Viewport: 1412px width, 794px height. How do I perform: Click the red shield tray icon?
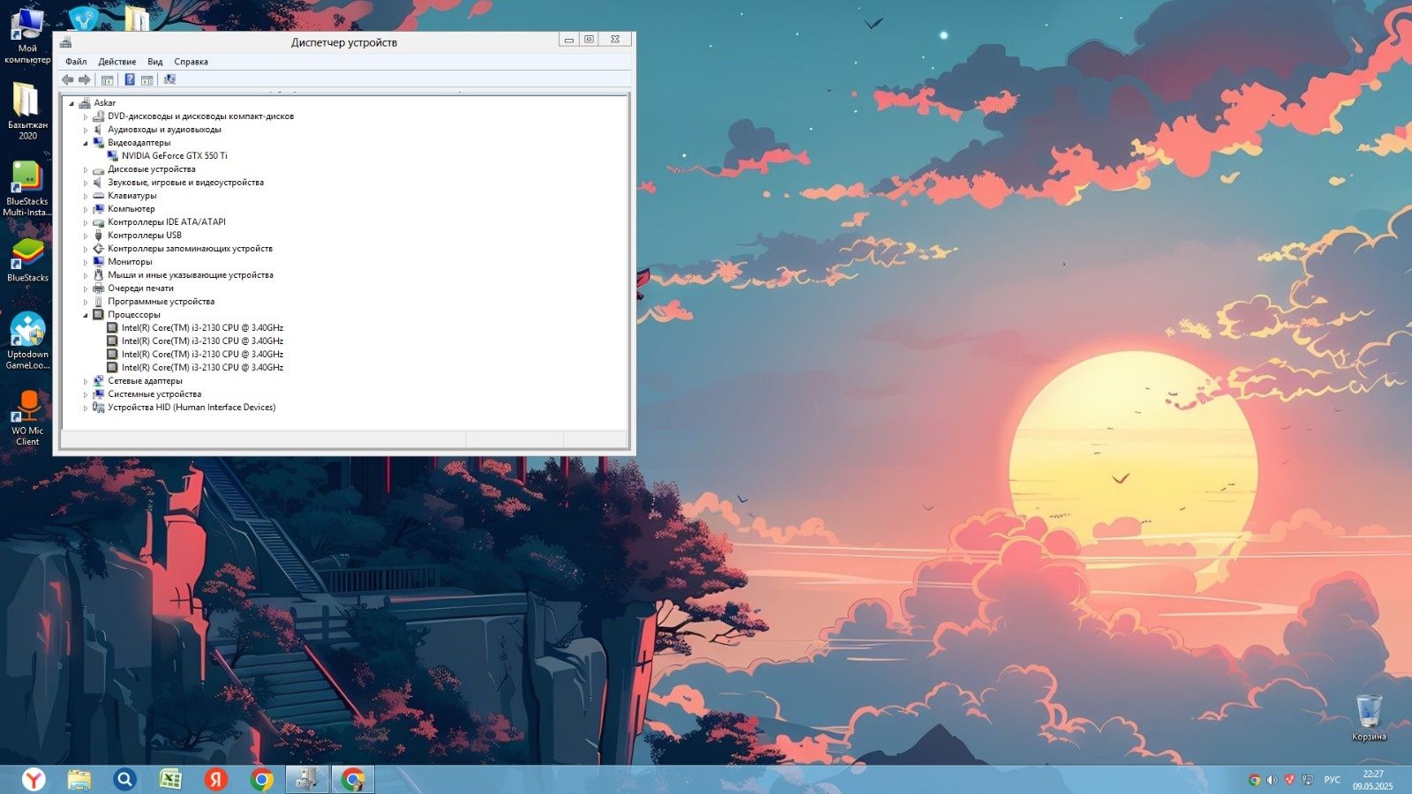point(1289,780)
